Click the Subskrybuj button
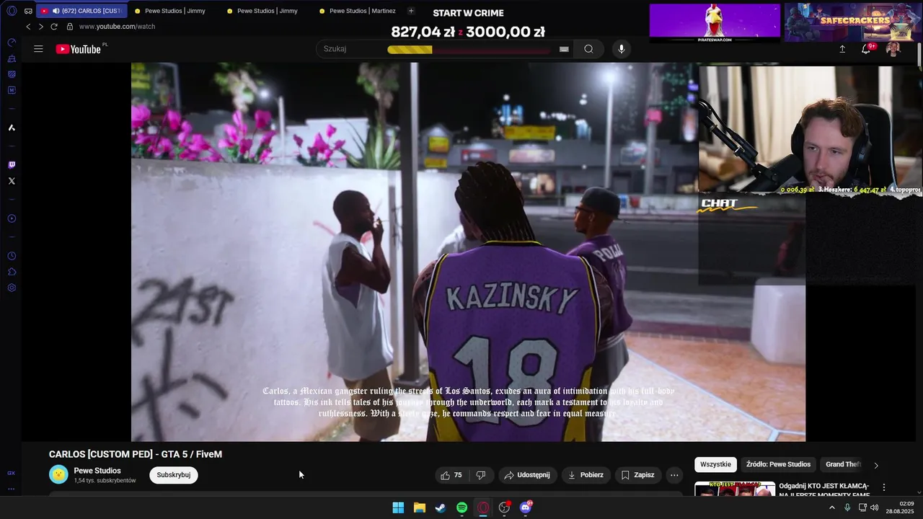The width and height of the screenshot is (923, 519). (174, 475)
